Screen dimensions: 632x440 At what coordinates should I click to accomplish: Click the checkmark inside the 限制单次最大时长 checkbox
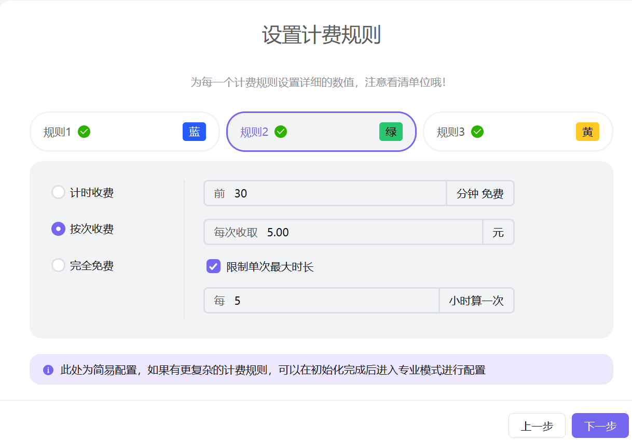click(x=213, y=266)
